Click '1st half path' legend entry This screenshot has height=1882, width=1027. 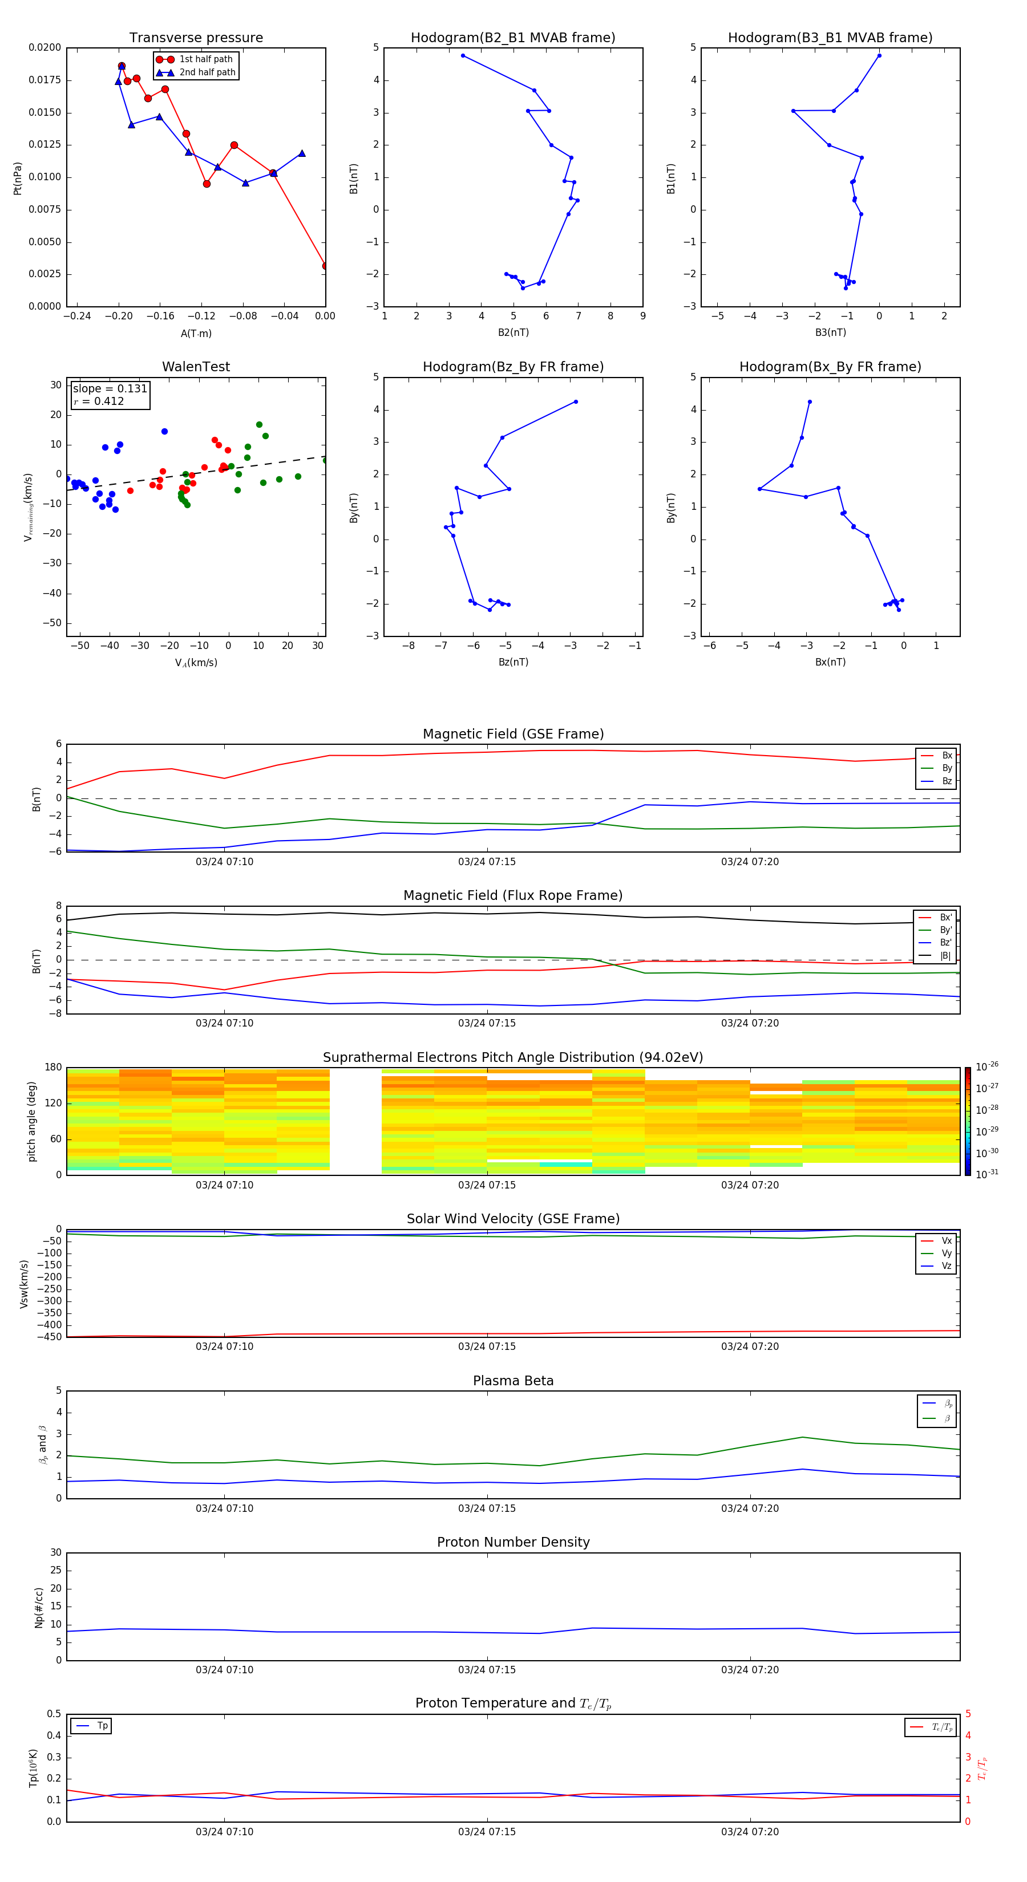tap(195, 59)
